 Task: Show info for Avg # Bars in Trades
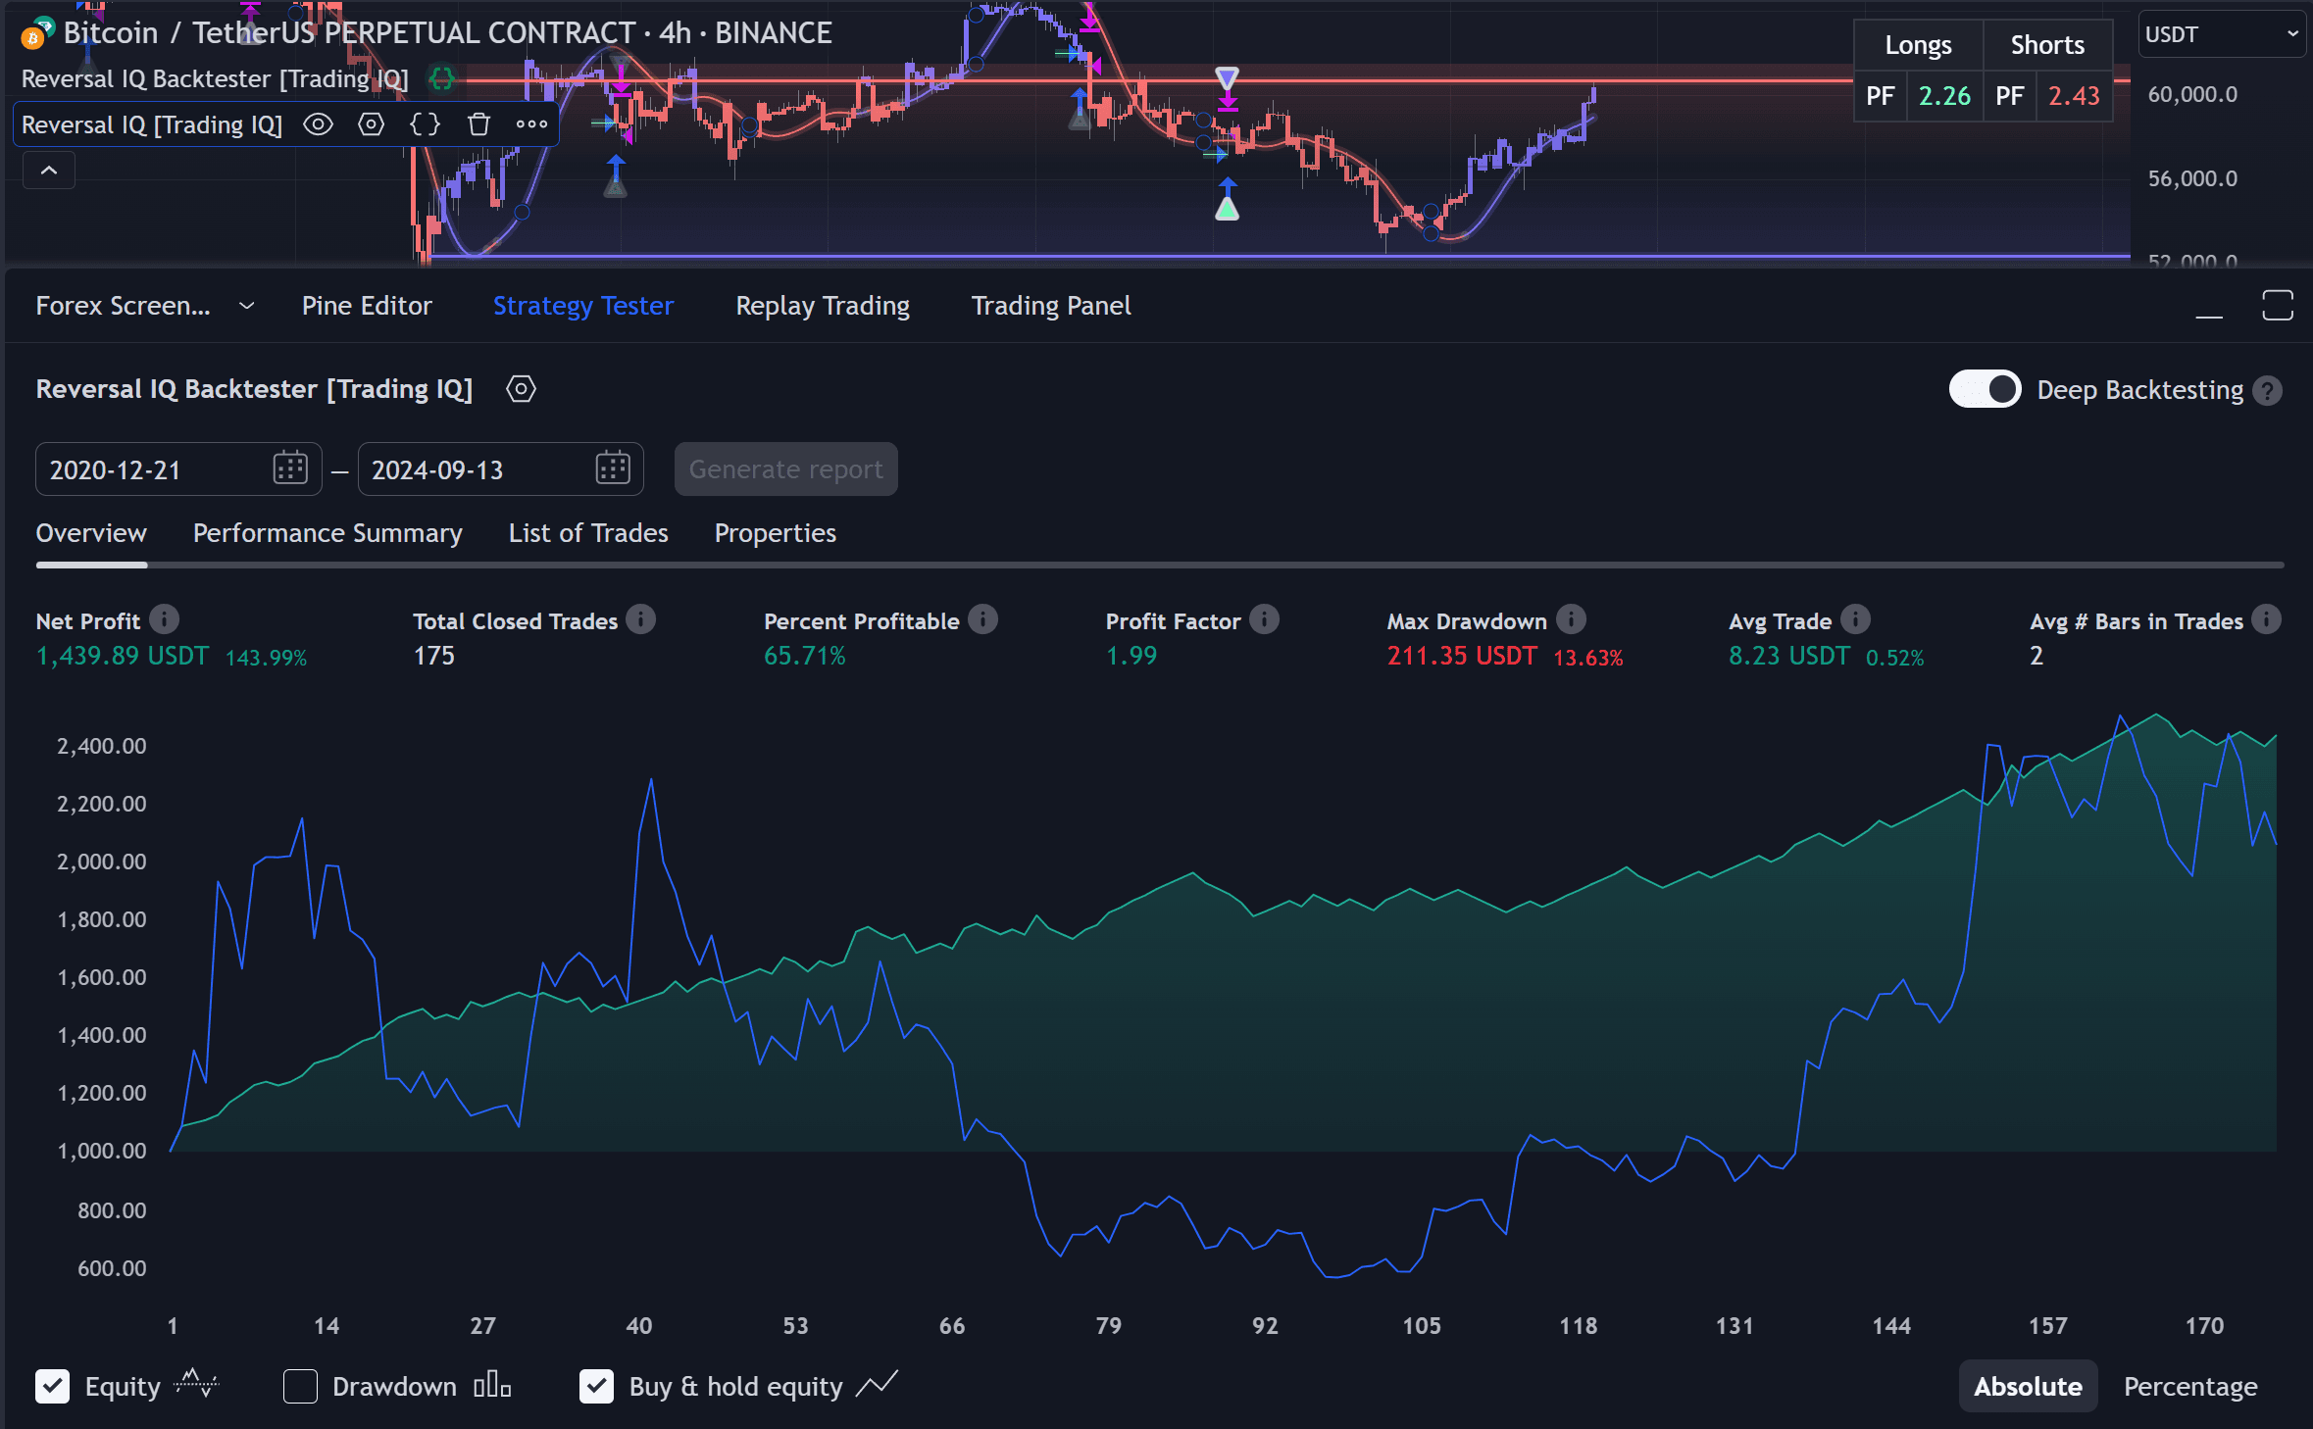[x=2266, y=619]
